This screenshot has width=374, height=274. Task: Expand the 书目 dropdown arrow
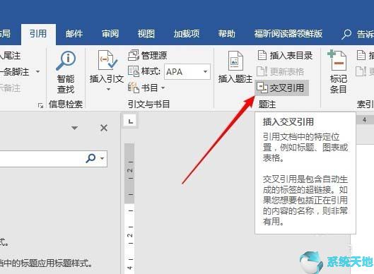pyautogui.click(x=163, y=88)
